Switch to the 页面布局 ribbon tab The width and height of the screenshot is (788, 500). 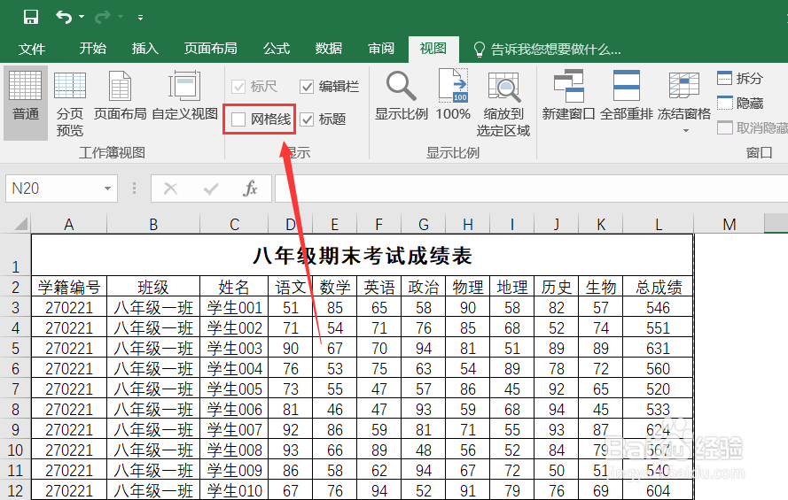211,48
